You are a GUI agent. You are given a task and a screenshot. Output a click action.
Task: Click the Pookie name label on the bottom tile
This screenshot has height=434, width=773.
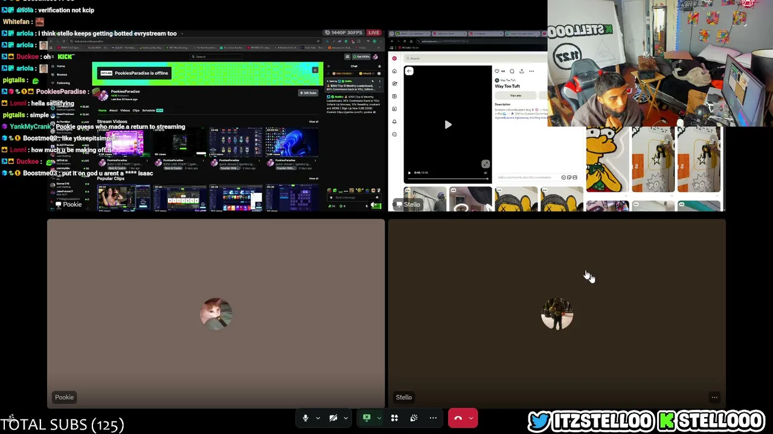tap(65, 397)
